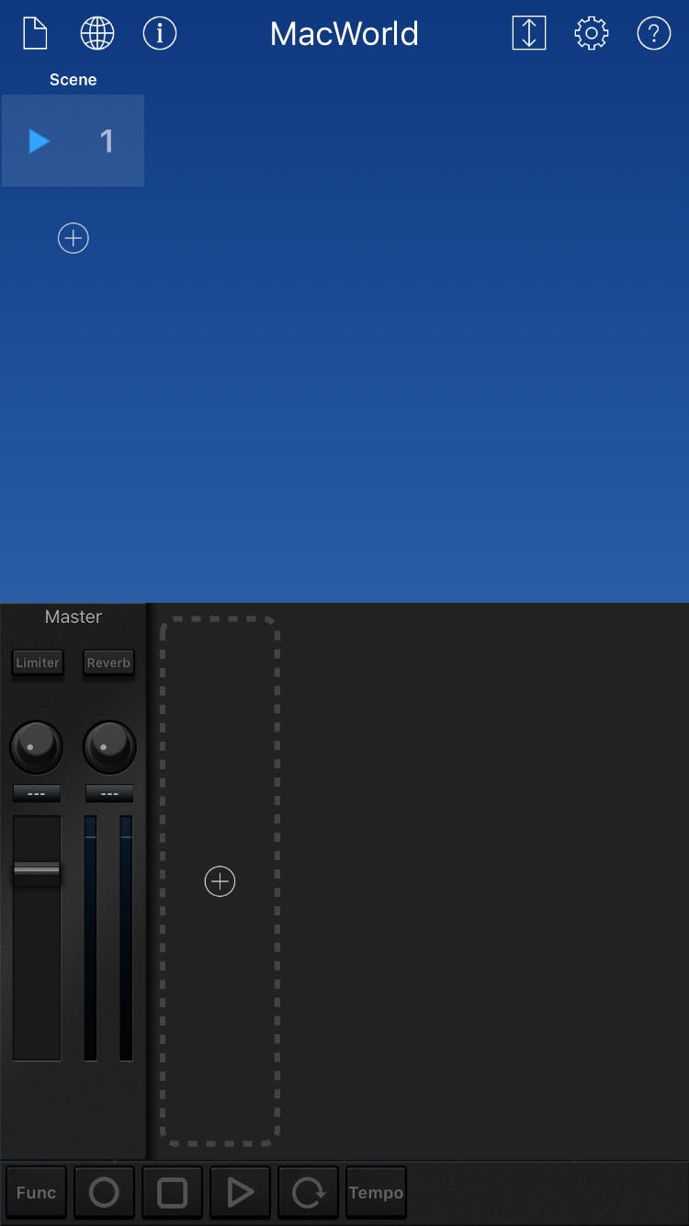The height and width of the screenshot is (1226, 689).
Task: Toggle the Reverb button on Master
Action: tap(108, 663)
